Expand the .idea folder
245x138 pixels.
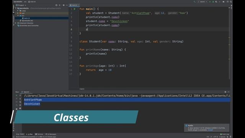(x=18, y=11)
